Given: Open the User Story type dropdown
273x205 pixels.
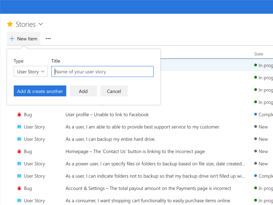Looking at the screenshot, I should [x=31, y=72].
